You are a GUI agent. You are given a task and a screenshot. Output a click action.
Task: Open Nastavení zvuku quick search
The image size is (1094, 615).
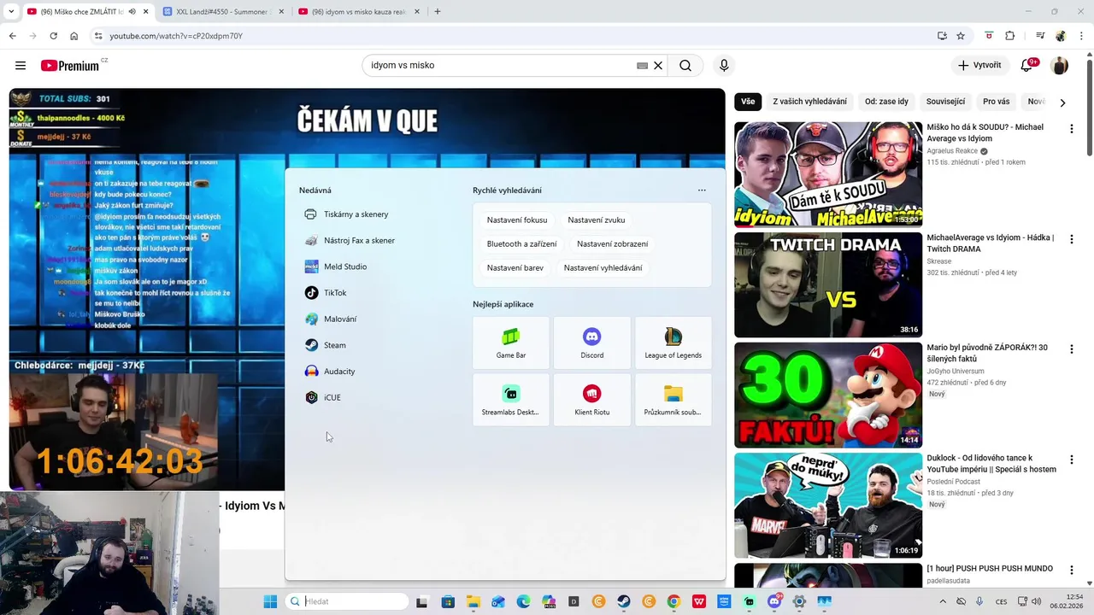[x=597, y=220]
